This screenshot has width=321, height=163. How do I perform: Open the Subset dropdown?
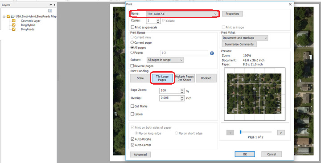click(165, 60)
